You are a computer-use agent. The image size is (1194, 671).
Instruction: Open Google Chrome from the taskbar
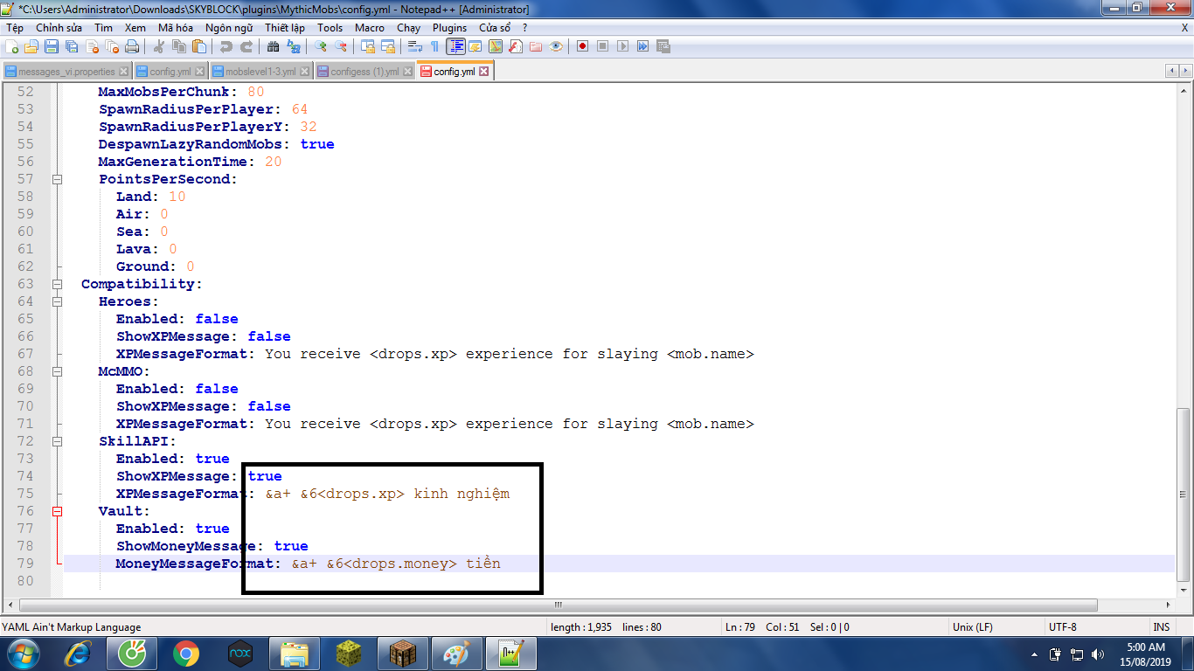pos(185,654)
